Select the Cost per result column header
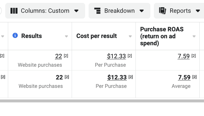204x116 pixels. (x=96, y=36)
